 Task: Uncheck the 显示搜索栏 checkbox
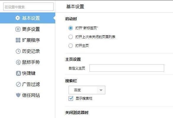point(71,98)
